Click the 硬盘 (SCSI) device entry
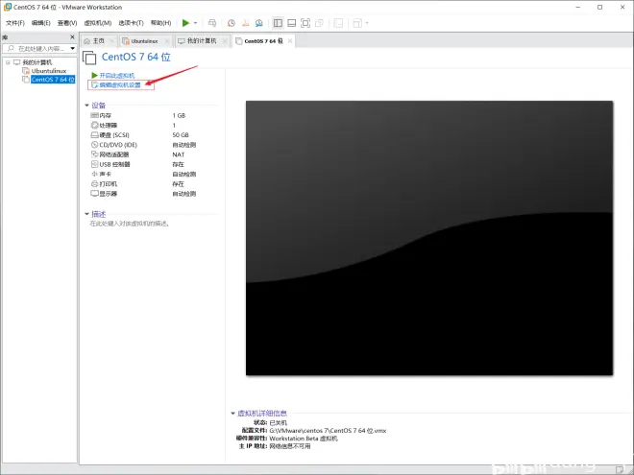This screenshot has width=634, height=475. pos(114,135)
